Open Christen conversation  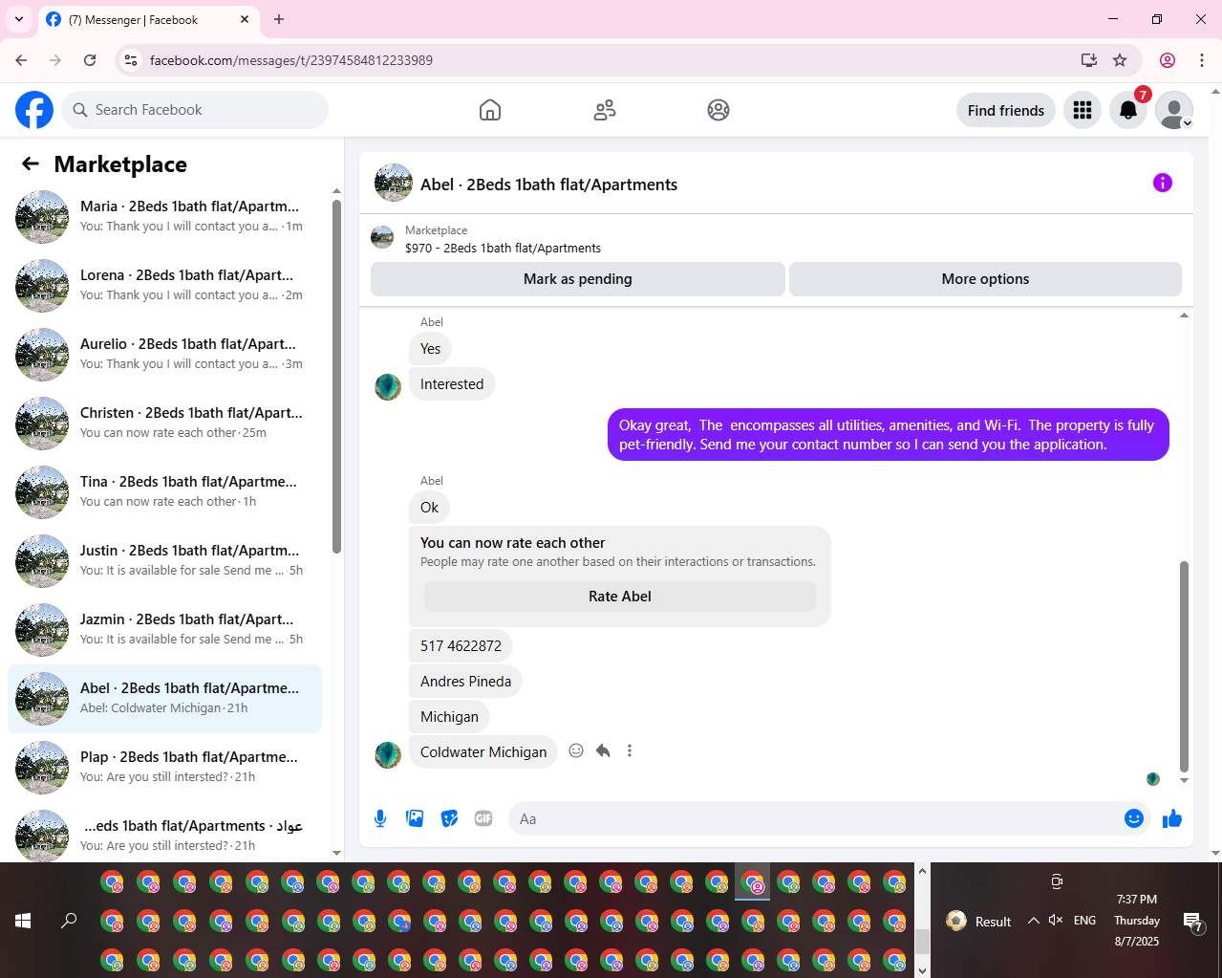[164, 424]
